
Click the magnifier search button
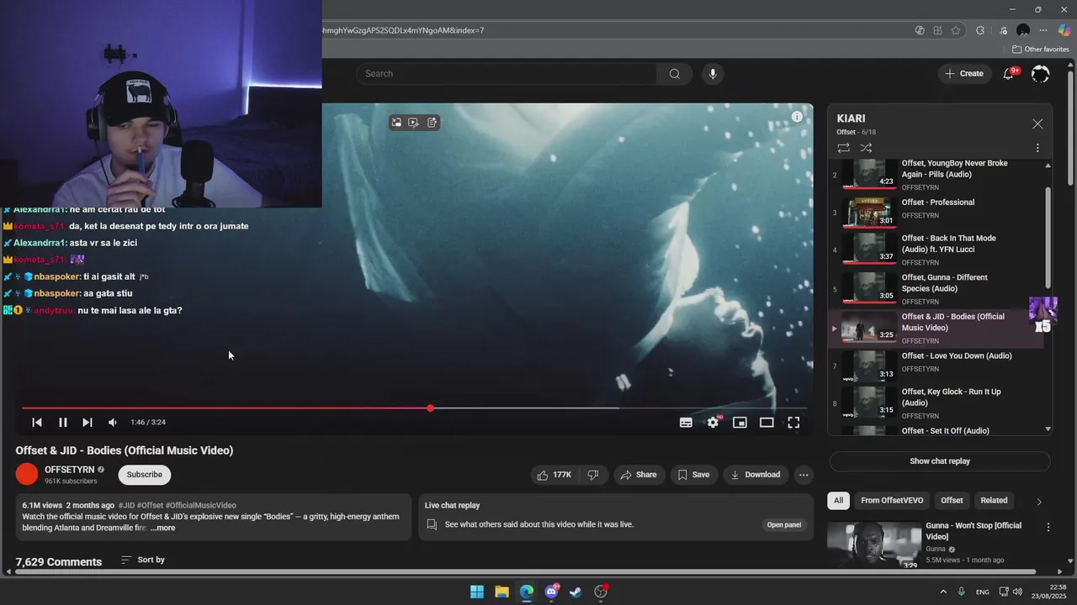coord(674,74)
